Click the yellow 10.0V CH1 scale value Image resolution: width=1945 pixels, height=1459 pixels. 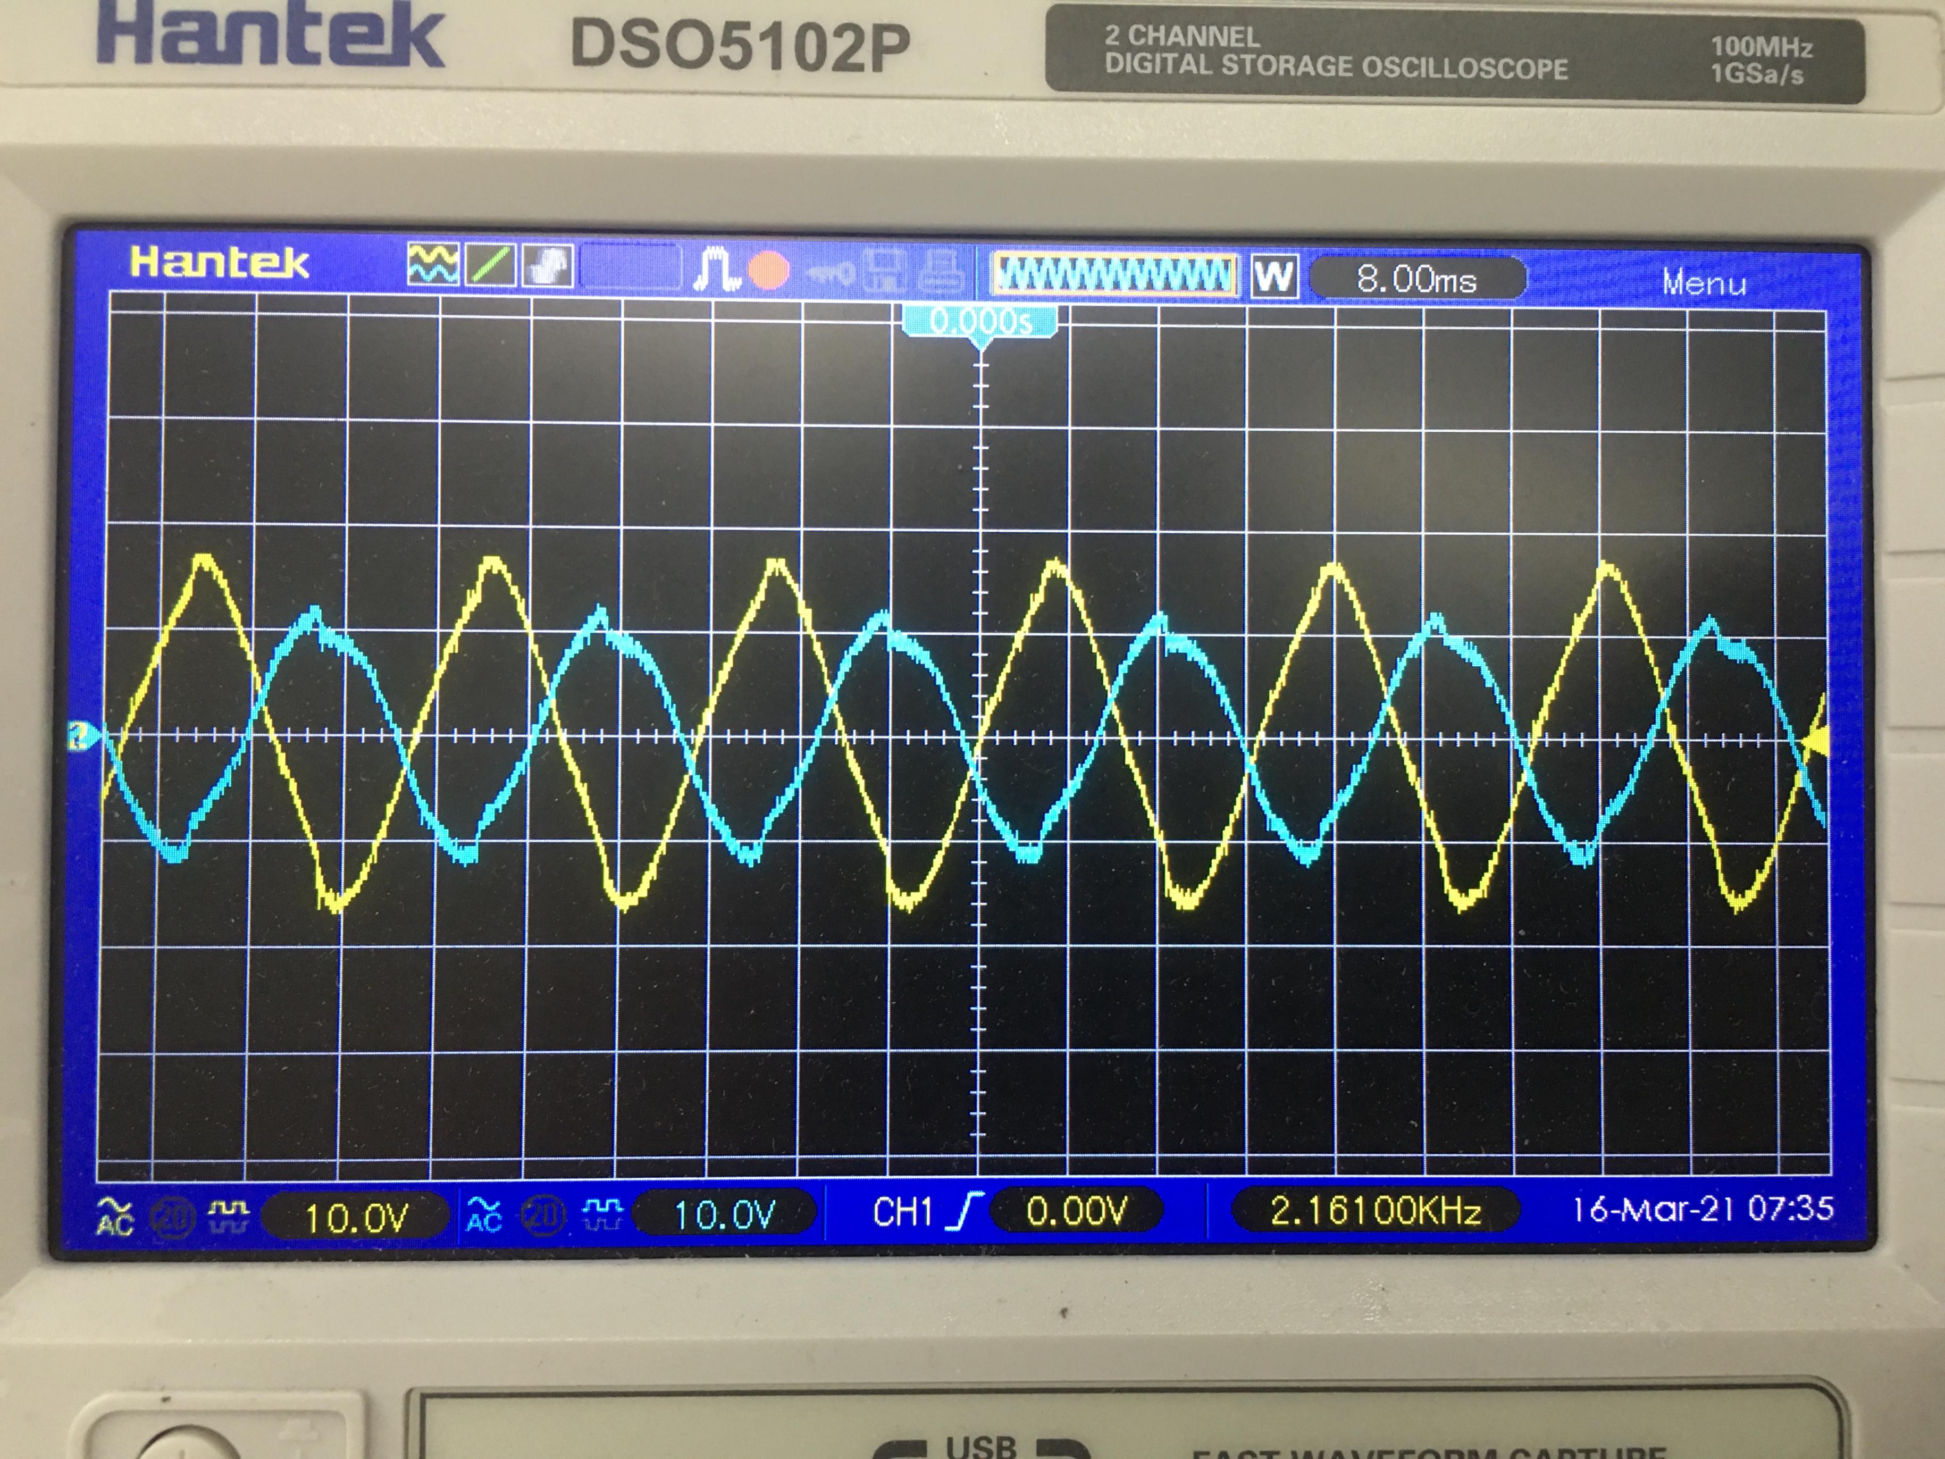tap(356, 1218)
